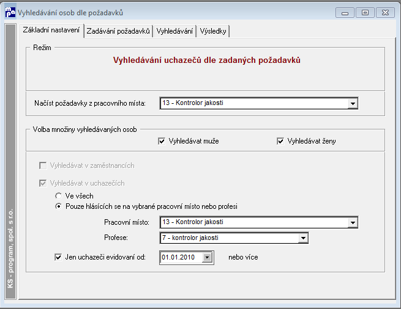Select the Ve všech radio button
Image resolution: width=401 pixels, height=309 pixels.
tap(59, 196)
